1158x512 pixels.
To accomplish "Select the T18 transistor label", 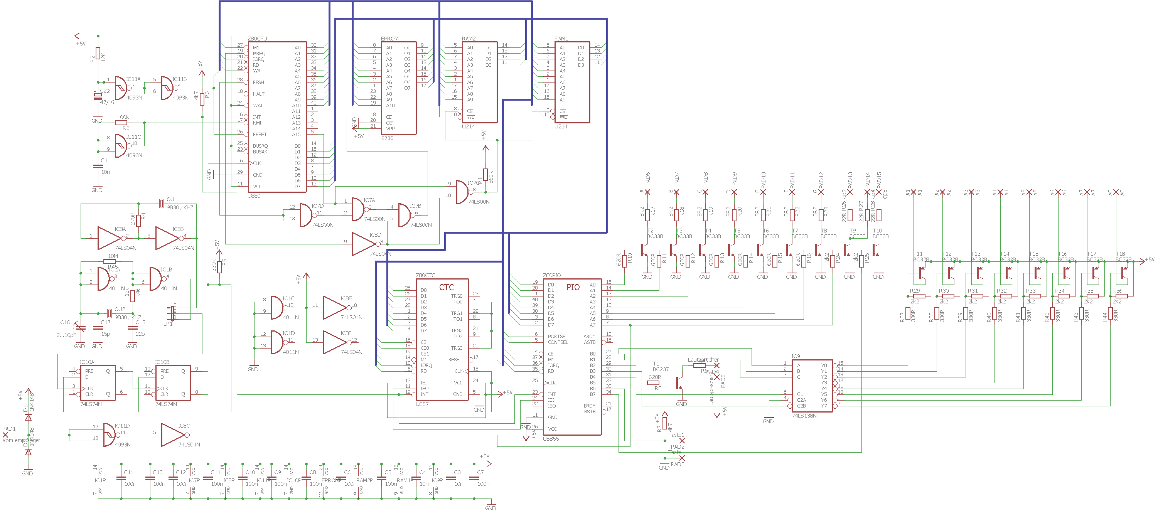I will (1120, 254).
